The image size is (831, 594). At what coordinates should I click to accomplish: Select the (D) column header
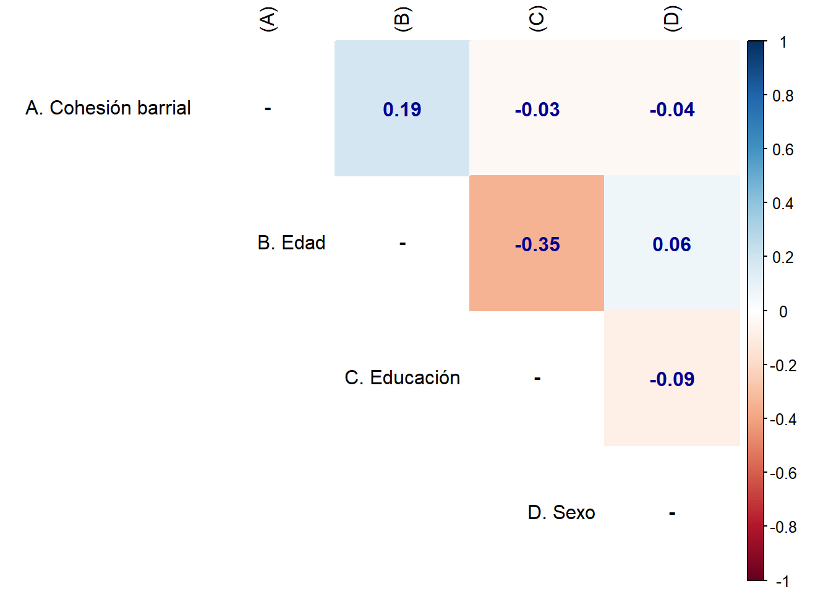pyautogui.click(x=671, y=19)
